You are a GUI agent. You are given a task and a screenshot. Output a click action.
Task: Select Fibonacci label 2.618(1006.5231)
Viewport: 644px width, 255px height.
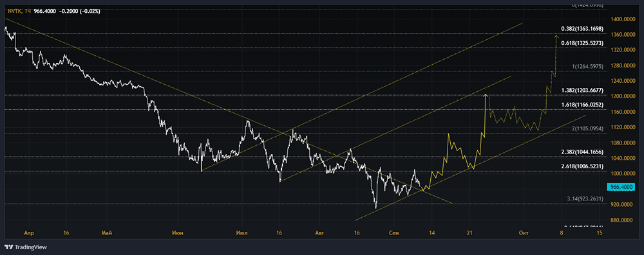click(x=582, y=166)
